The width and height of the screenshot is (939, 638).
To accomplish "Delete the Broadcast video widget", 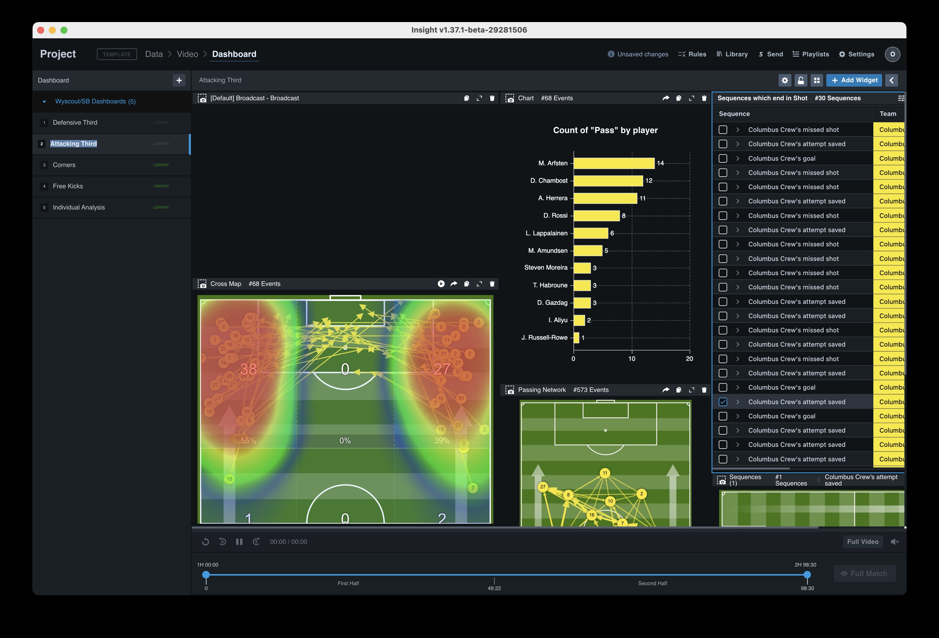I will tap(492, 98).
